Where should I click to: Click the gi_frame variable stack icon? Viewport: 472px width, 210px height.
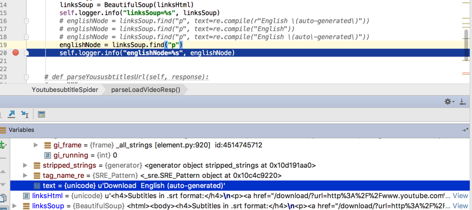[48, 145]
